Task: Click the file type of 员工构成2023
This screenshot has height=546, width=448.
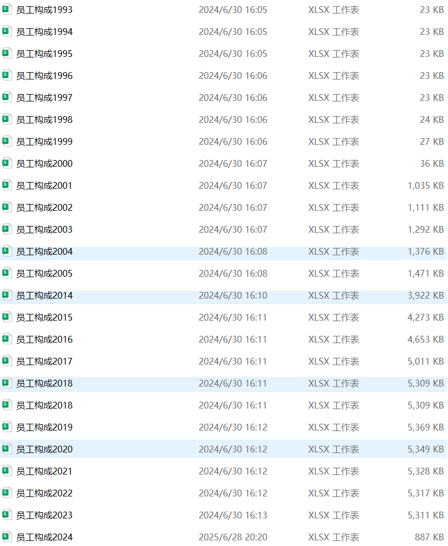Action: [x=333, y=516]
